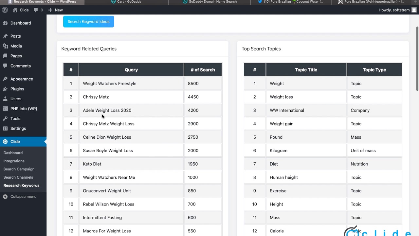Select the Weight Watchers Freestyle query
This screenshot has height=236, width=419.
click(x=110, y=84)
